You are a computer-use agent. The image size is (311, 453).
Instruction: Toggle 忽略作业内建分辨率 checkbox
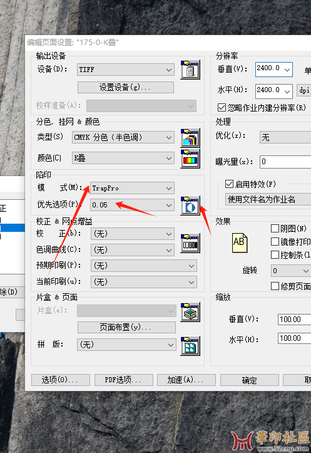point(222,108)
